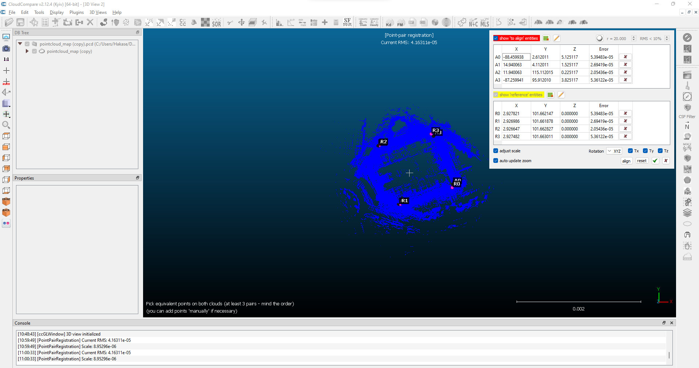Select the SOR filter tool
The height and width of the screenshot is (368, 699).
pos(217,22)
